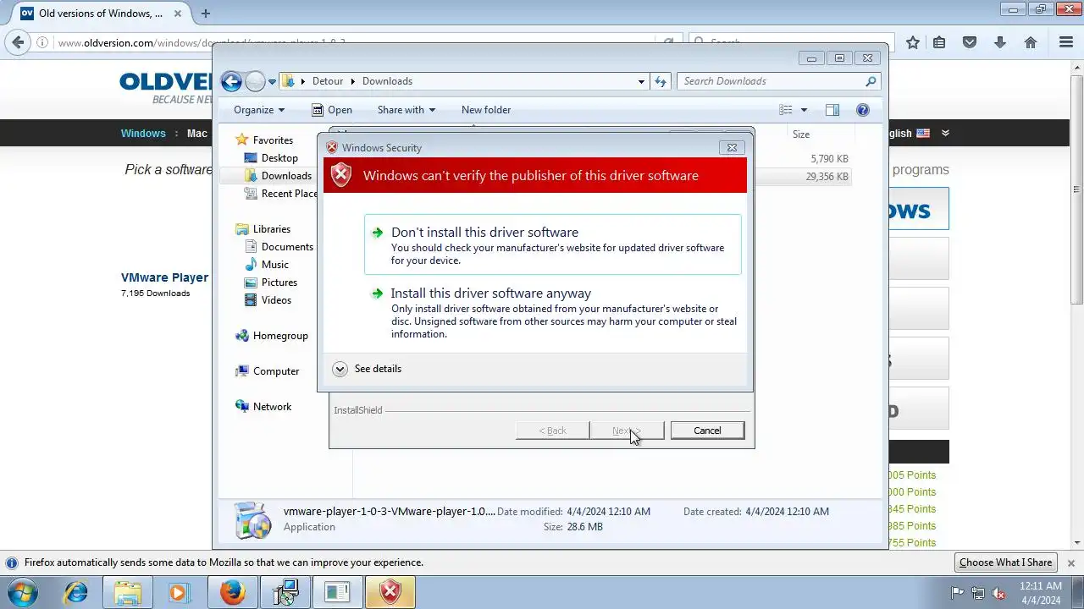Image resolution: width=1084 pixels, height=609 pixels.
Task: Select Homegroup in the navigation pane
Action: click(271, 336)
